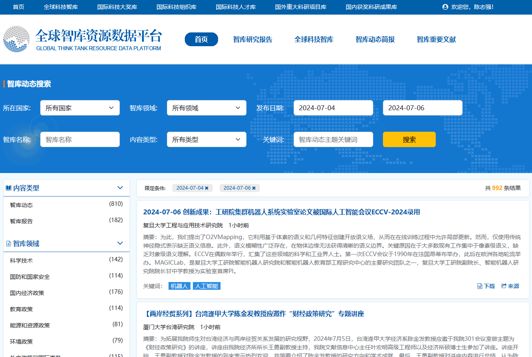Open the 智库领域 field dropdown

pyautogui.click(x=207, y=108)
